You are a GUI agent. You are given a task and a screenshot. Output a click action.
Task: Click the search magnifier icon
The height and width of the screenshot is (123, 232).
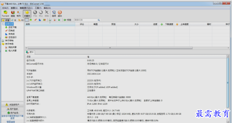point(99,20)
